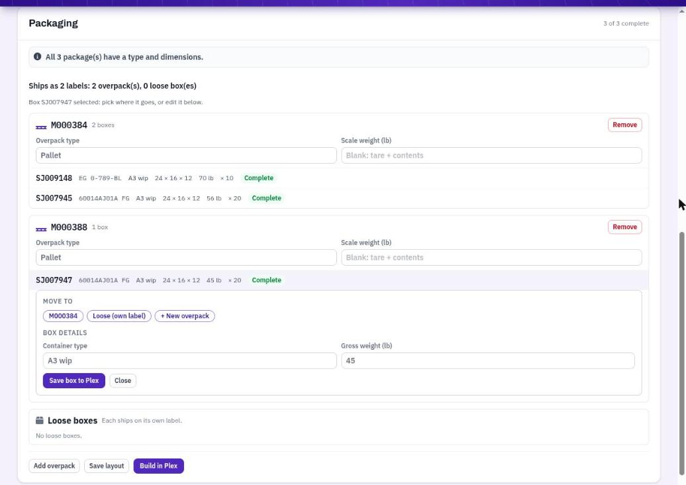Click the 'Ships as 2 labels' summary

point(113,85)
